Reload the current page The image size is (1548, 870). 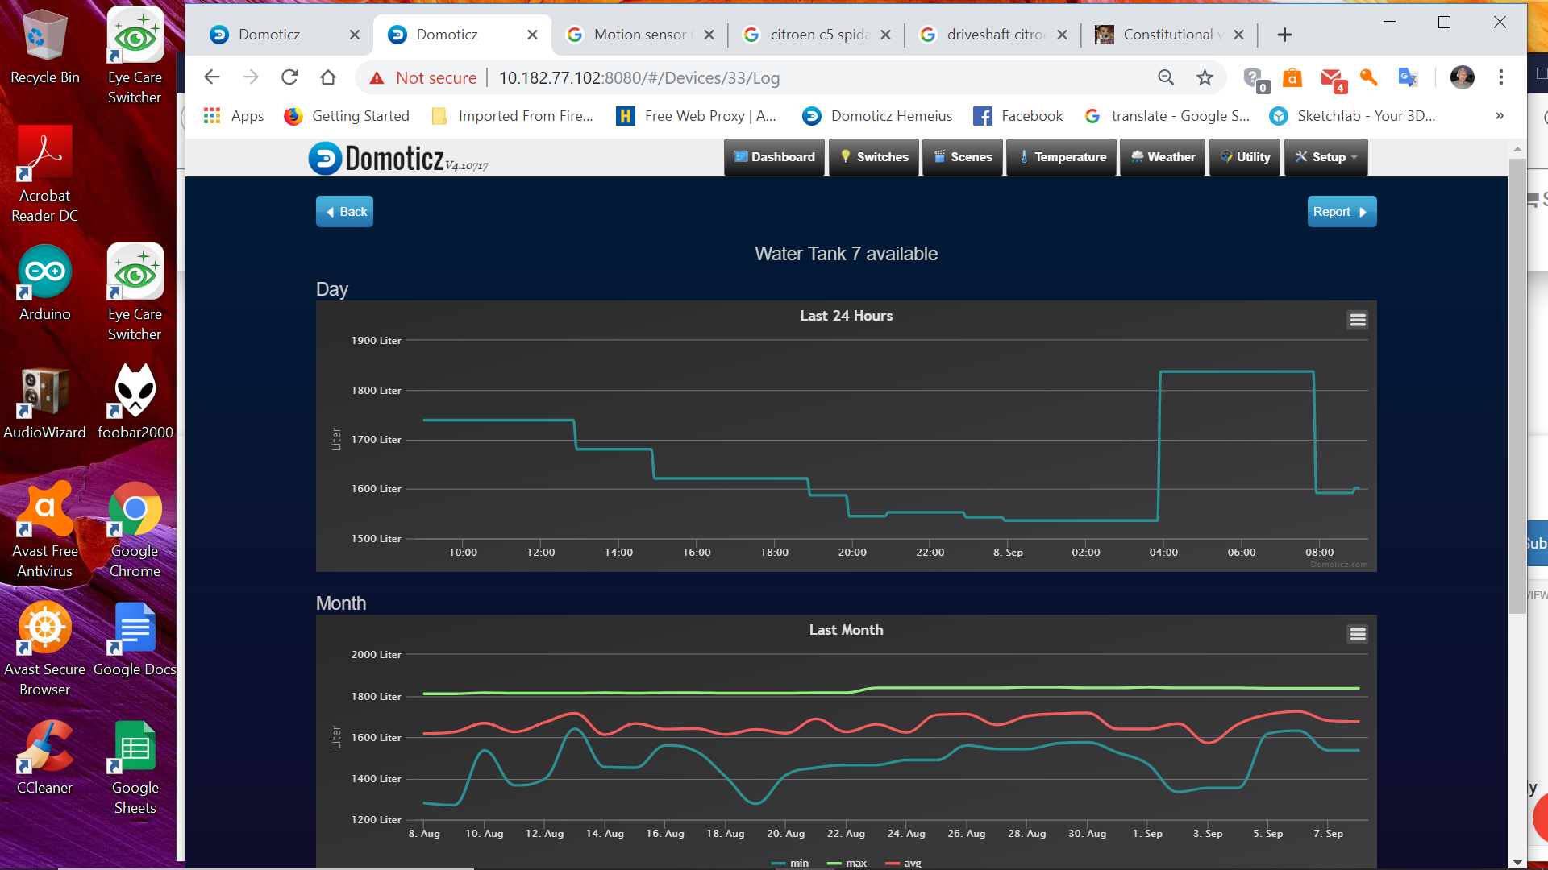[x=289, y=77]
